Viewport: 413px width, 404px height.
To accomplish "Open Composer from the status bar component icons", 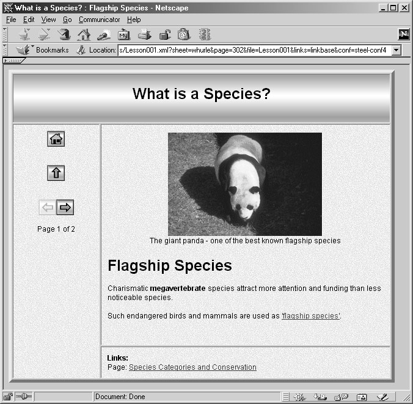I will pos(382,397).
